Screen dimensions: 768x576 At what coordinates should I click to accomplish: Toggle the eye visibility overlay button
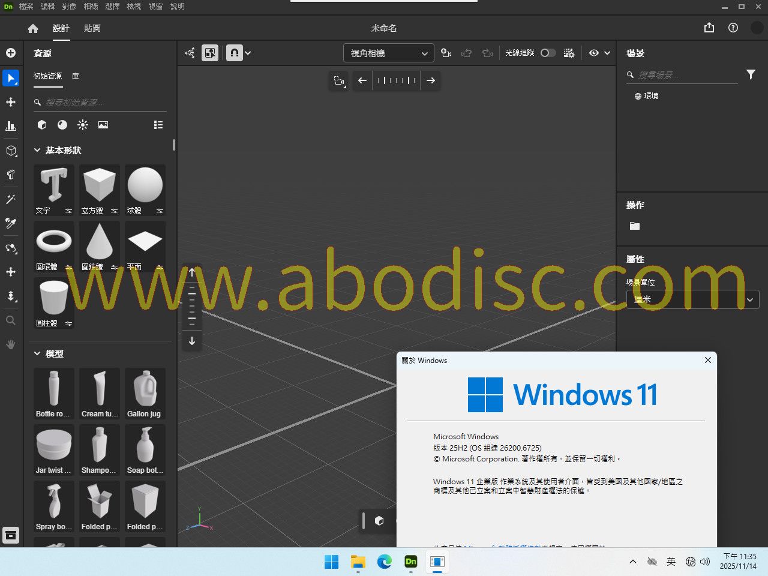(594, 53)
